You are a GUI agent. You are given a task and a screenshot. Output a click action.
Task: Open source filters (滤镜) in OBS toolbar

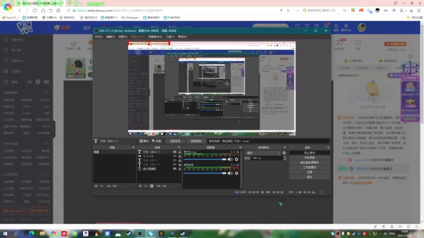[x=156, y=141]
